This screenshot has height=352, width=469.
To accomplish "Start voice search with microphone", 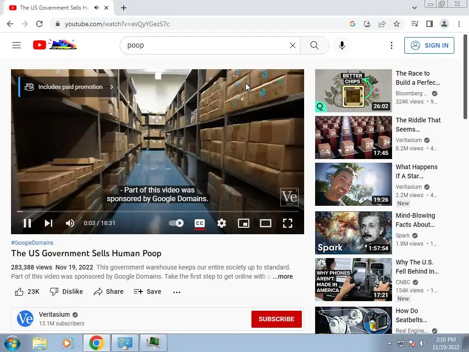I will pos(342,45).
